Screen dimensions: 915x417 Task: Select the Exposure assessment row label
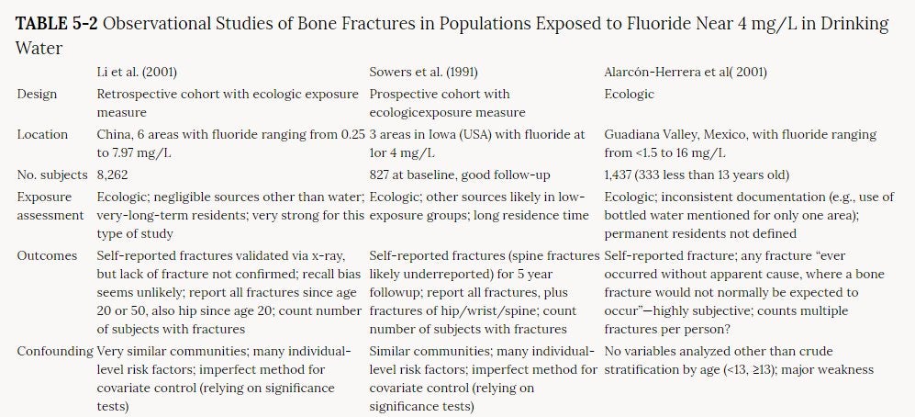[50, 206]
